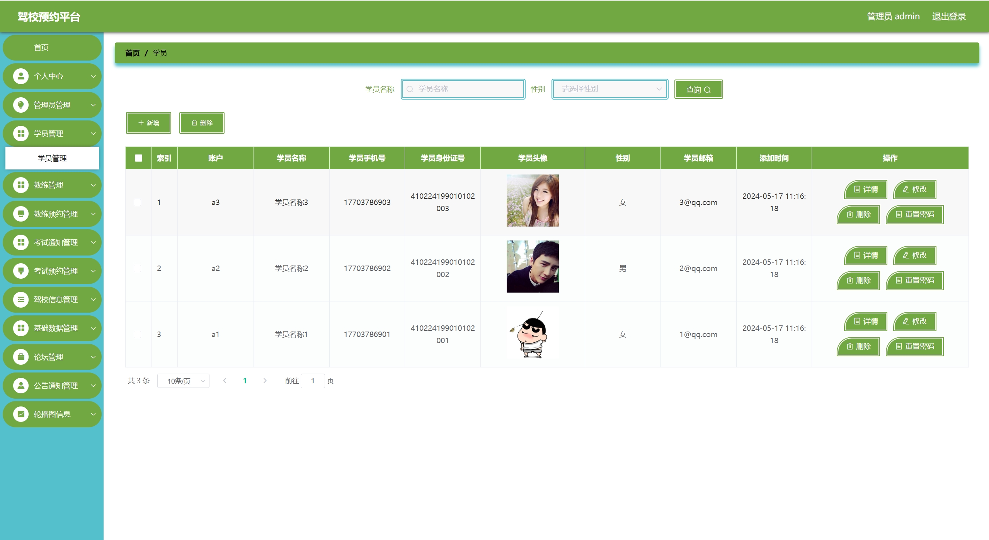This screenshot has width=989, height=540.
Task: Open the 10条/页 page size dropdown
Action: pyautogui.click(x=183, y=381)
